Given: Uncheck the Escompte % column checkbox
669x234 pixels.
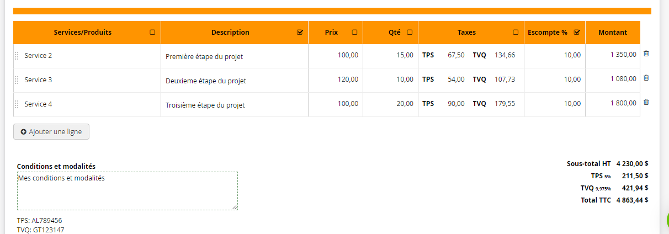Looking at the screenshot, I should pos(577,33).
